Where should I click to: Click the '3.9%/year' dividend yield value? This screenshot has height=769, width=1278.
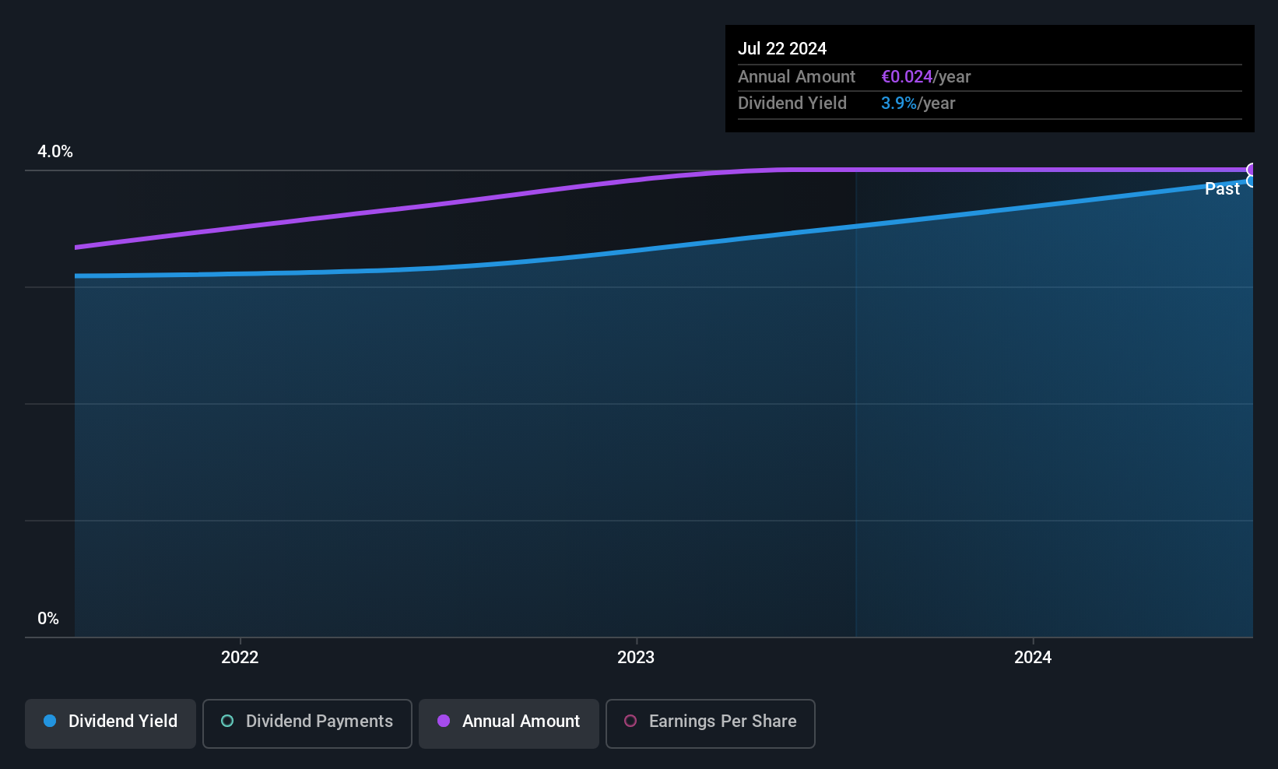pyautogui.click(x=918, y=103)
